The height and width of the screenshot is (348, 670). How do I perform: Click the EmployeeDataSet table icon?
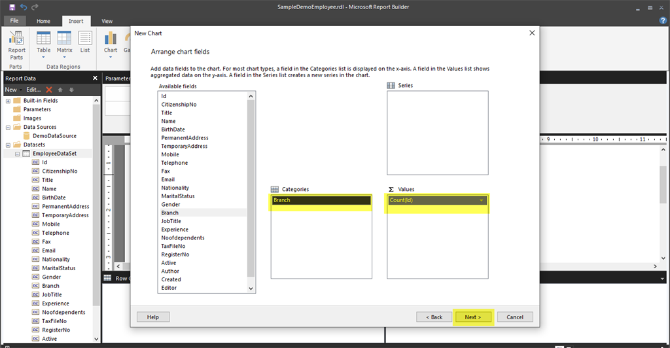coord(26,153)
